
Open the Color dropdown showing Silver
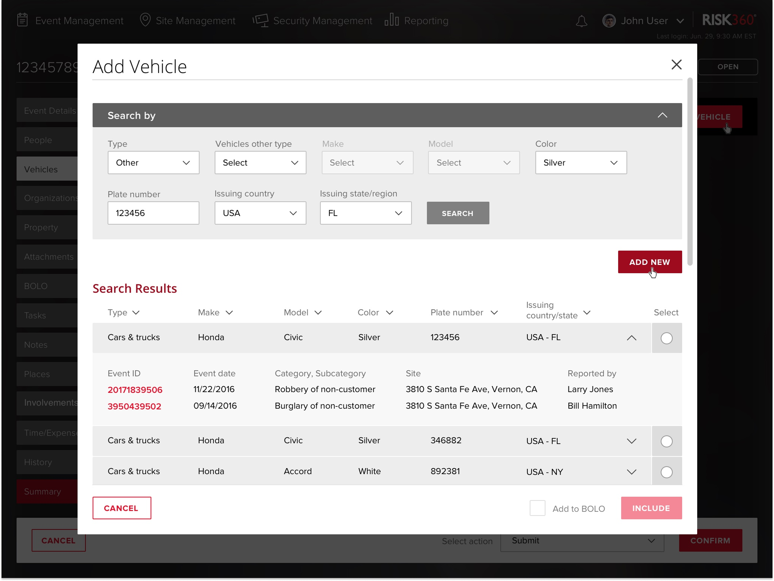point(581,163)
